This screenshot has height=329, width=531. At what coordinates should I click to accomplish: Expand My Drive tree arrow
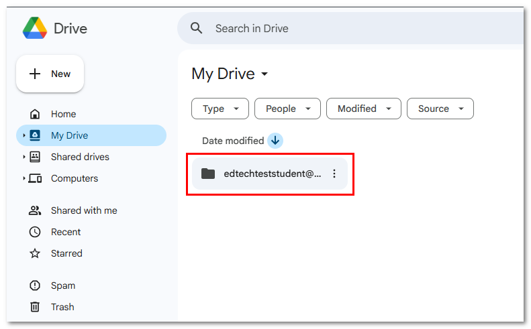pyautogui.click(x=23, y=135)
